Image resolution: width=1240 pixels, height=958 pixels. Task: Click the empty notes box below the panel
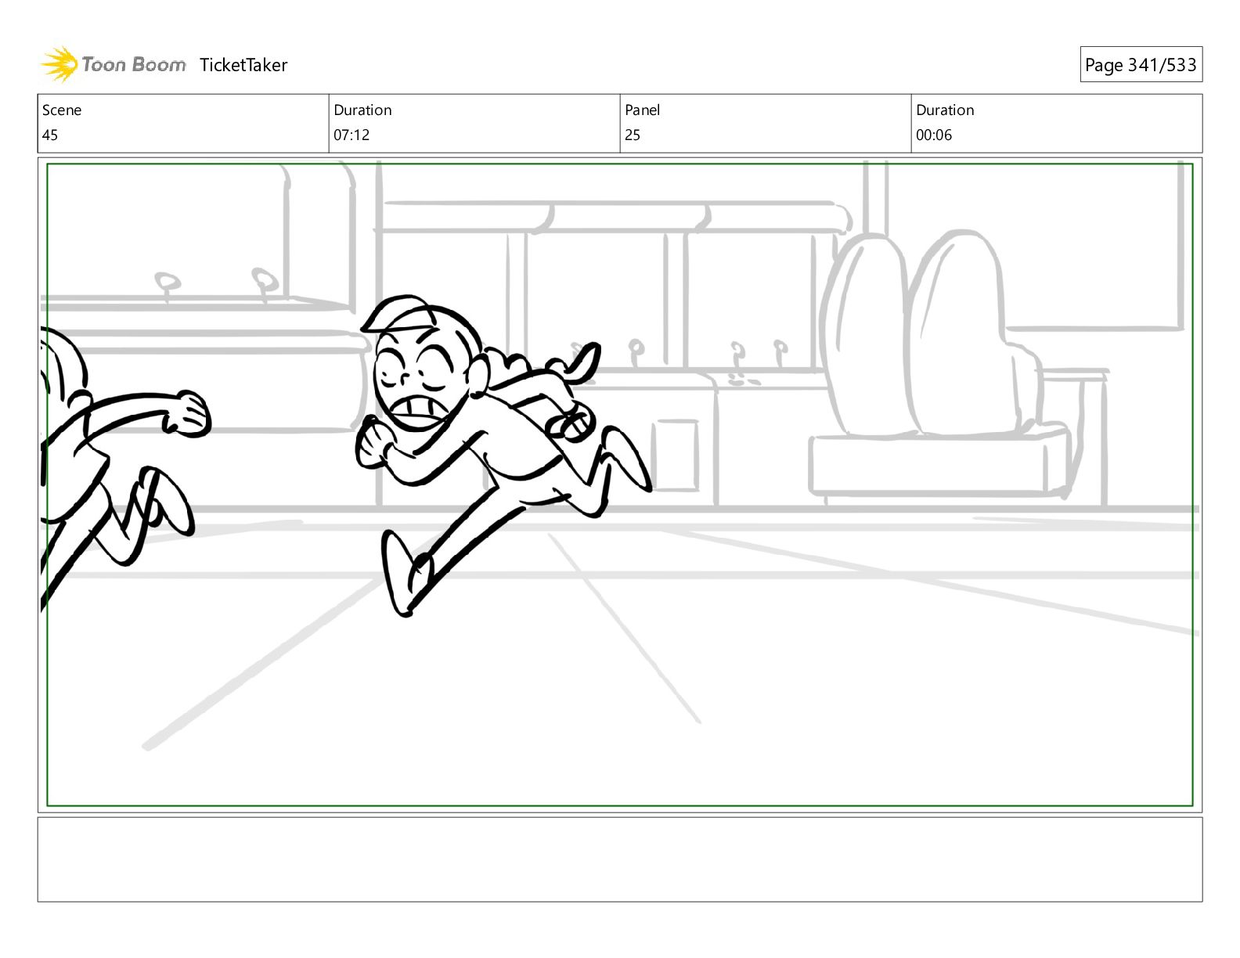point(620,859)
